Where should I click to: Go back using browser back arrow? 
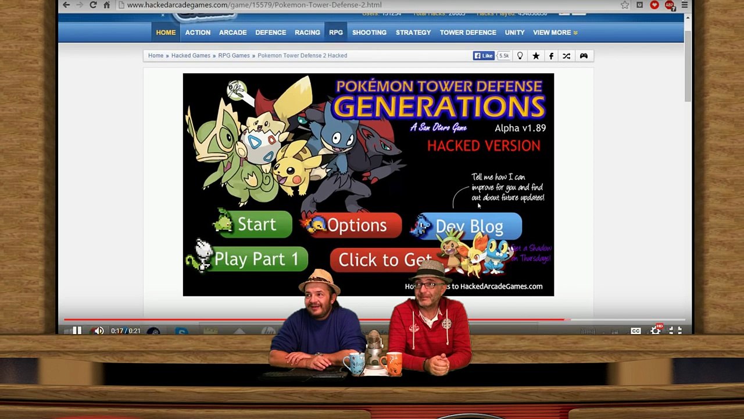(x=66, y=5)
